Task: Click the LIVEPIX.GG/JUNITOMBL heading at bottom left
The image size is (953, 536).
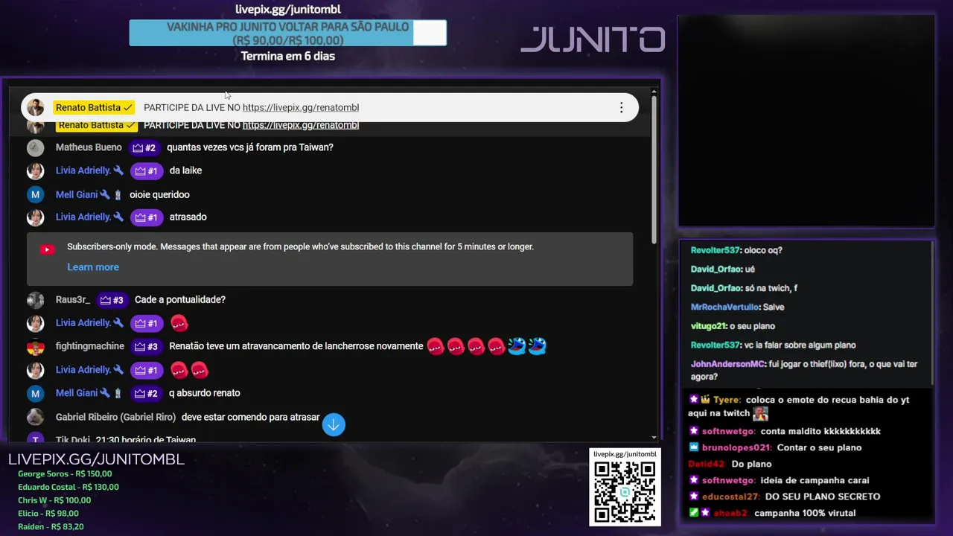Action: [96, 459]
